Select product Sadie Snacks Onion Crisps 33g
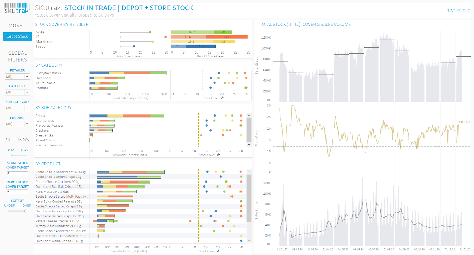This screenshot has height=255, width=474. coord(58,177)
